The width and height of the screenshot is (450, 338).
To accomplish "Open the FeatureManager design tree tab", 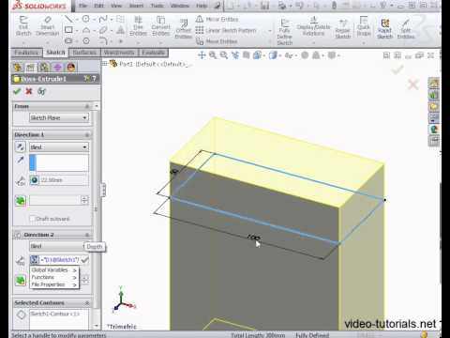I will point(18,67).
